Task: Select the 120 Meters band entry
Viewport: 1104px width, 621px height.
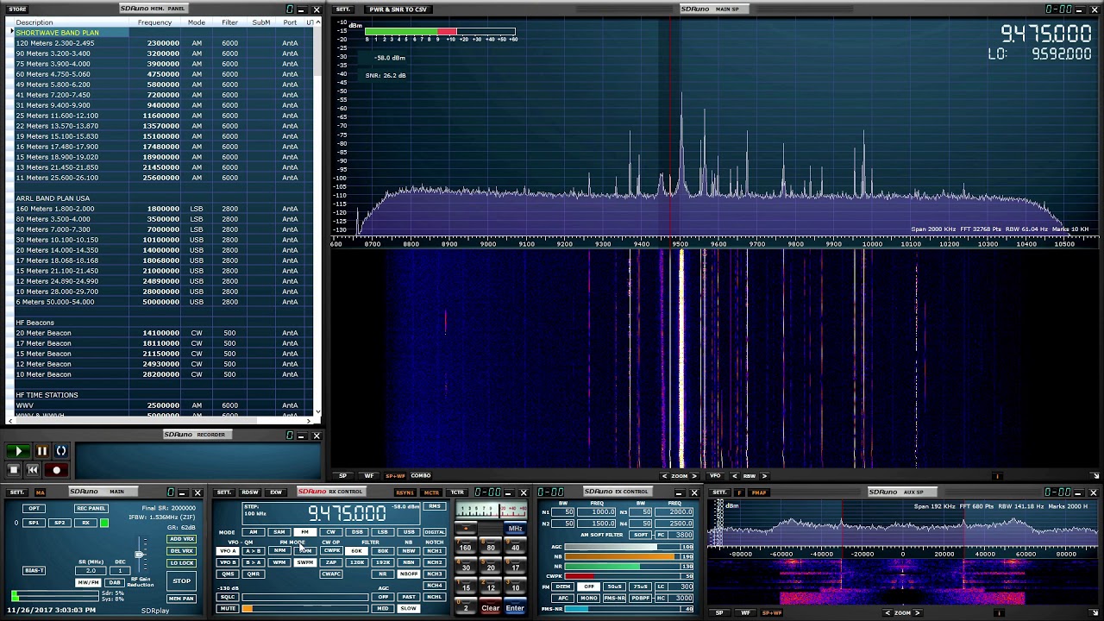Action: pos(164,43)
